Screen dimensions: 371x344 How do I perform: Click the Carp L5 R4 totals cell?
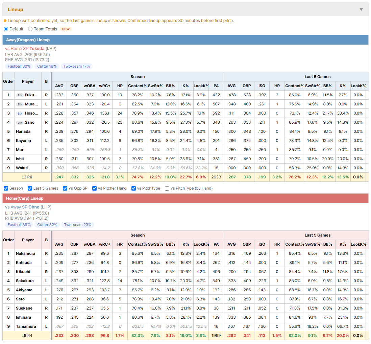(x=27, y=336)
